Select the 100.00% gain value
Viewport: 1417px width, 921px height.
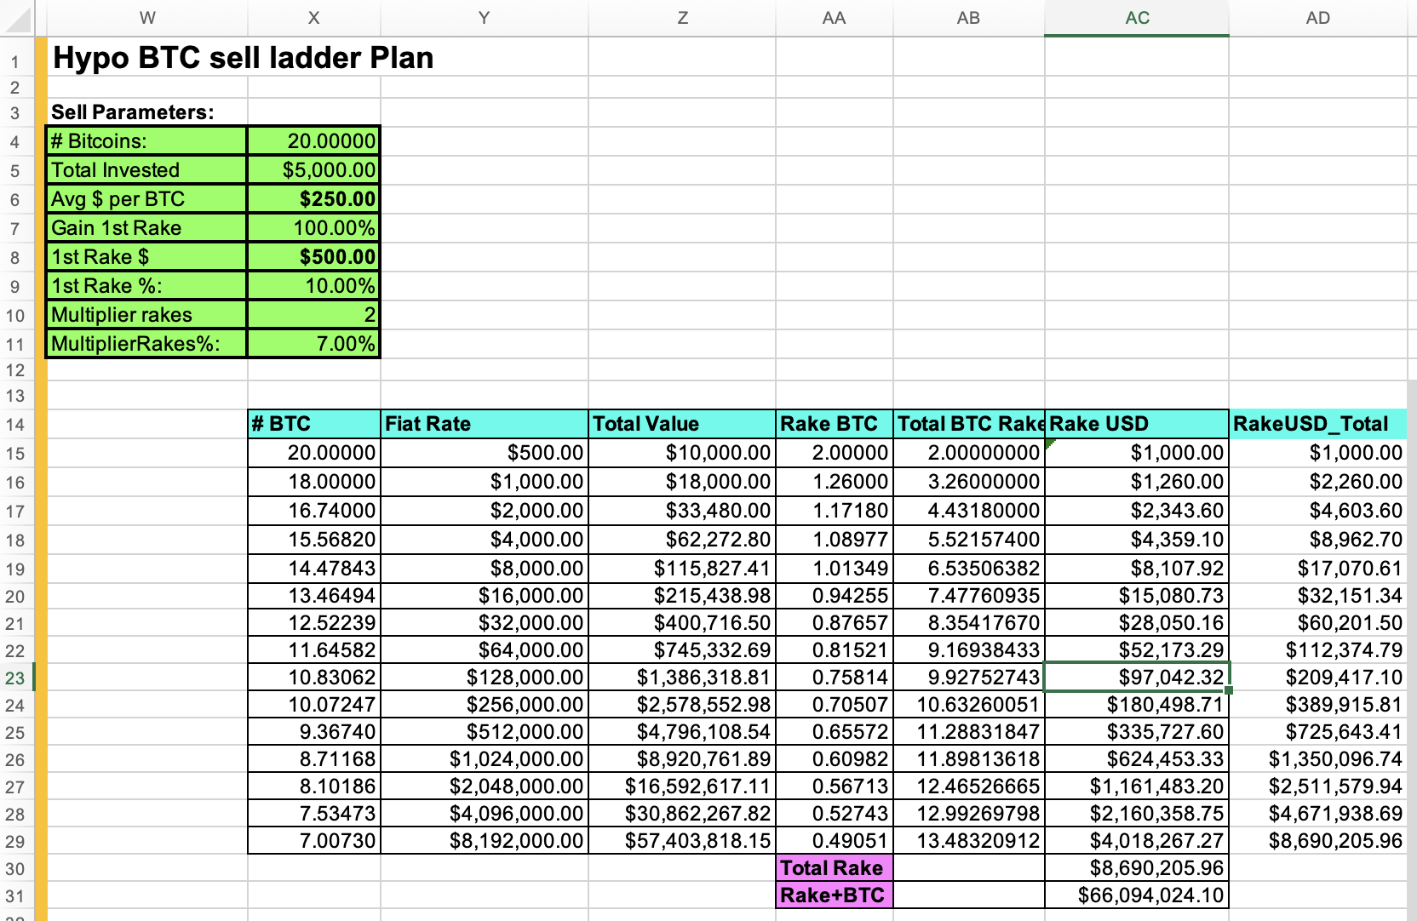click(314, 228)
